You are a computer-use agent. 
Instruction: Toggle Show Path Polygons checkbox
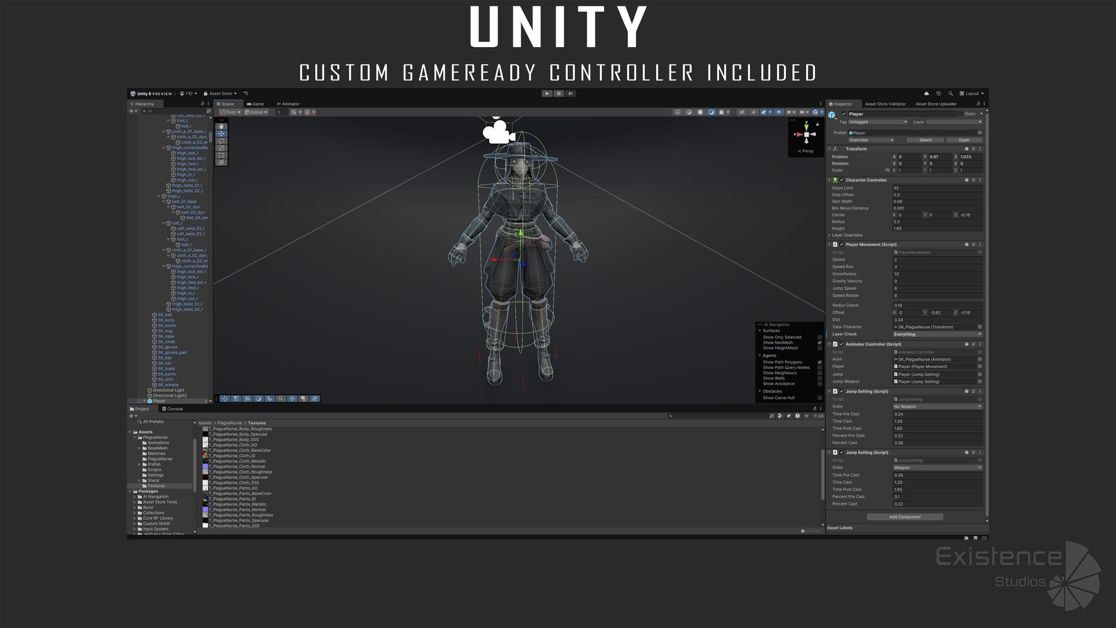[x=820, y=362]
